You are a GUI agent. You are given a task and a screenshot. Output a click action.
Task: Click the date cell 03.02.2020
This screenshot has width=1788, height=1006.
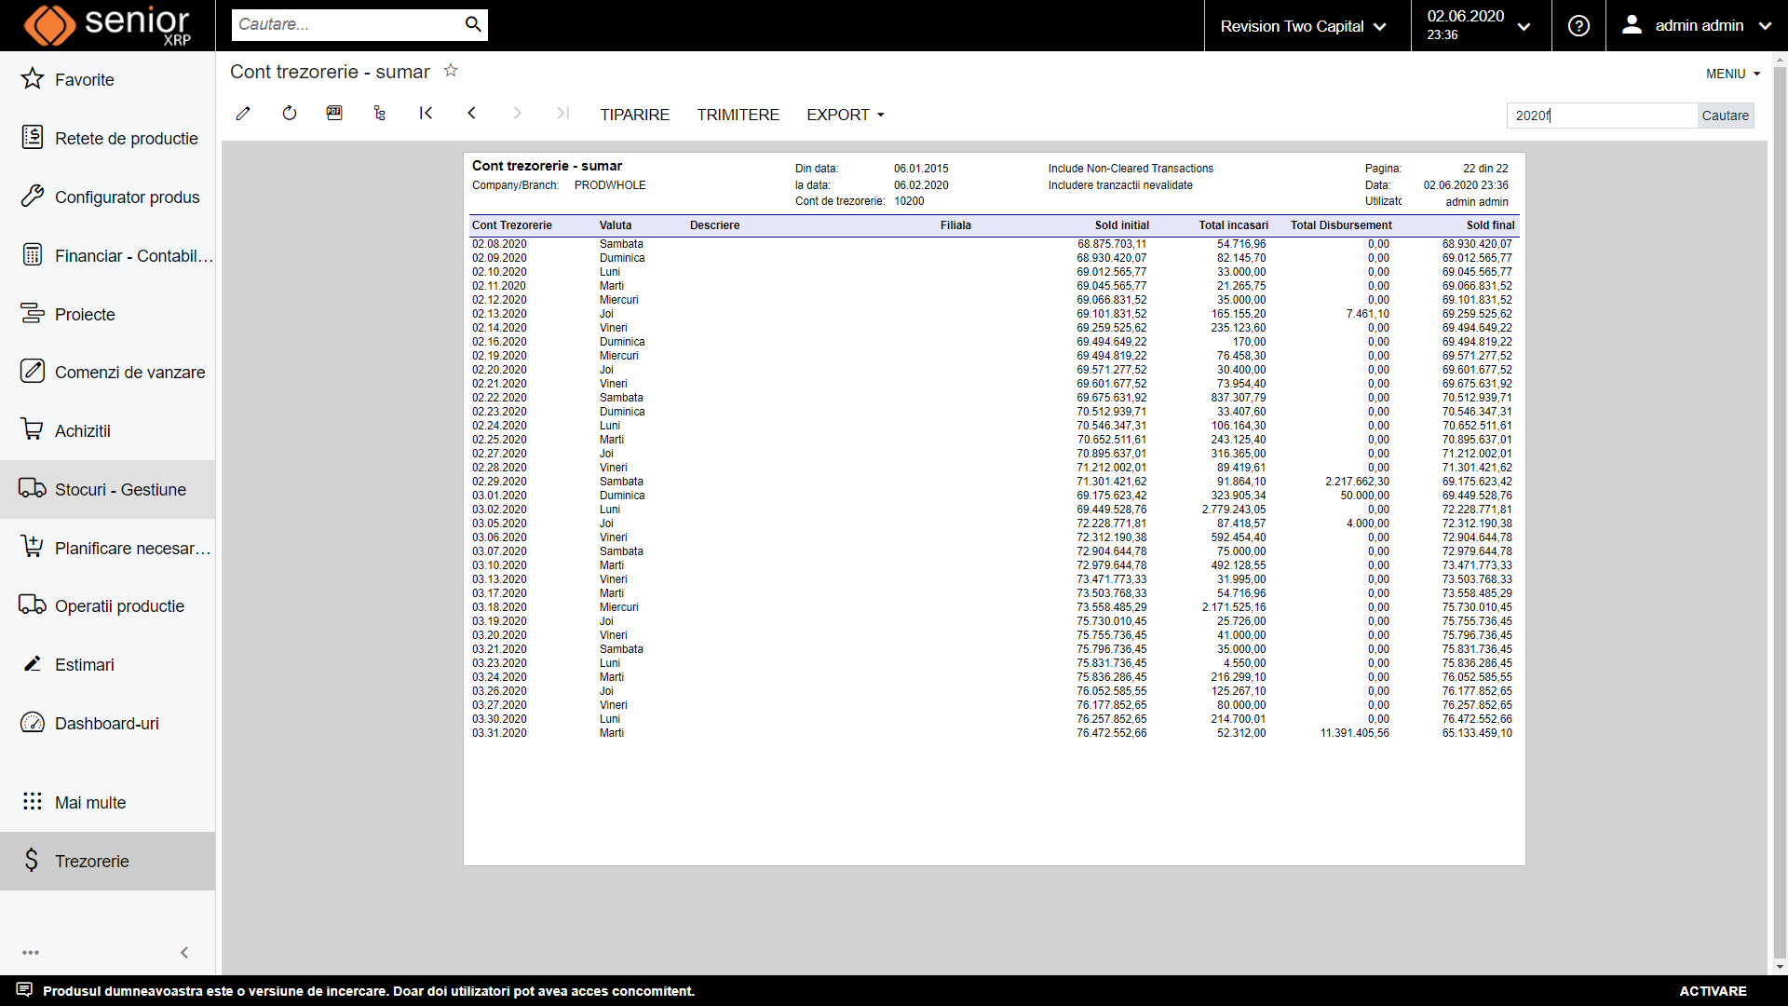[x=499, y=510]
